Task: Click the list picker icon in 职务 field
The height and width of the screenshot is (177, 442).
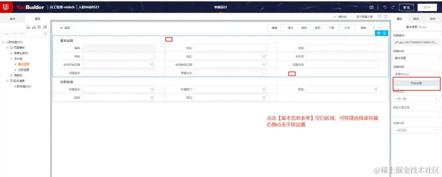Action: tap(376, 89)
